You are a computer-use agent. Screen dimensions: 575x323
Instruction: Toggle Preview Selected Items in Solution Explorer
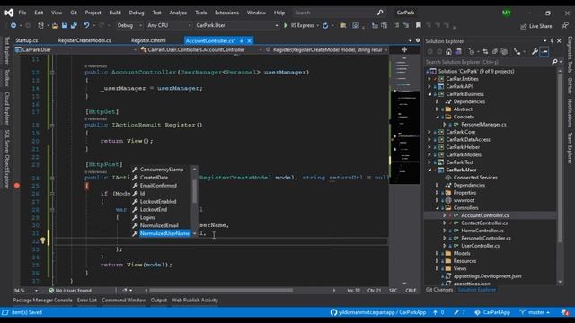point(544,52)
